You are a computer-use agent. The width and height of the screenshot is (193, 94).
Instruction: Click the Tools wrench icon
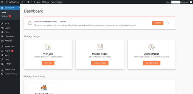(2, 59)
